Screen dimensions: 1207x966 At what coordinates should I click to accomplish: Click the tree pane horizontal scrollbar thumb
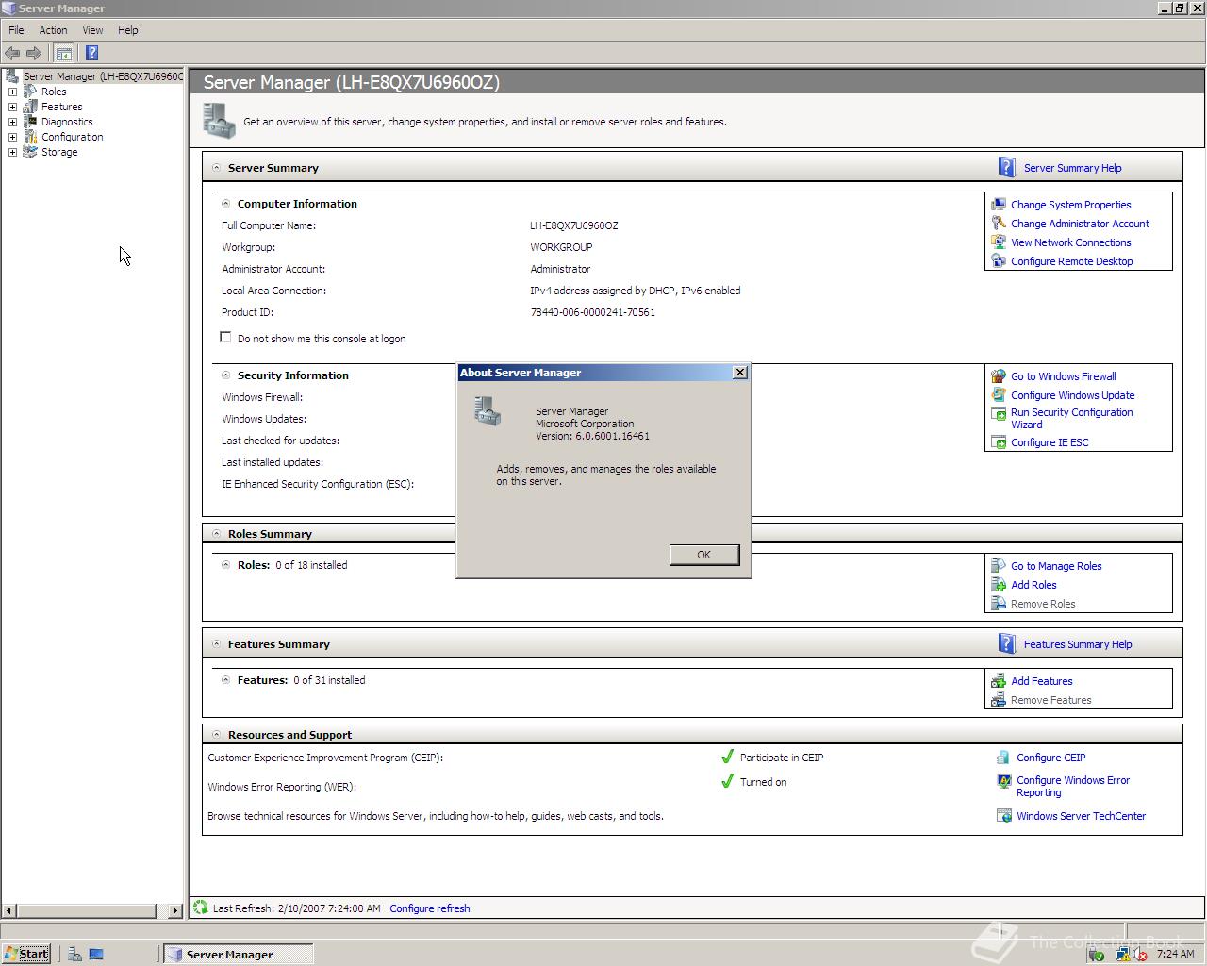coord(86,910)
